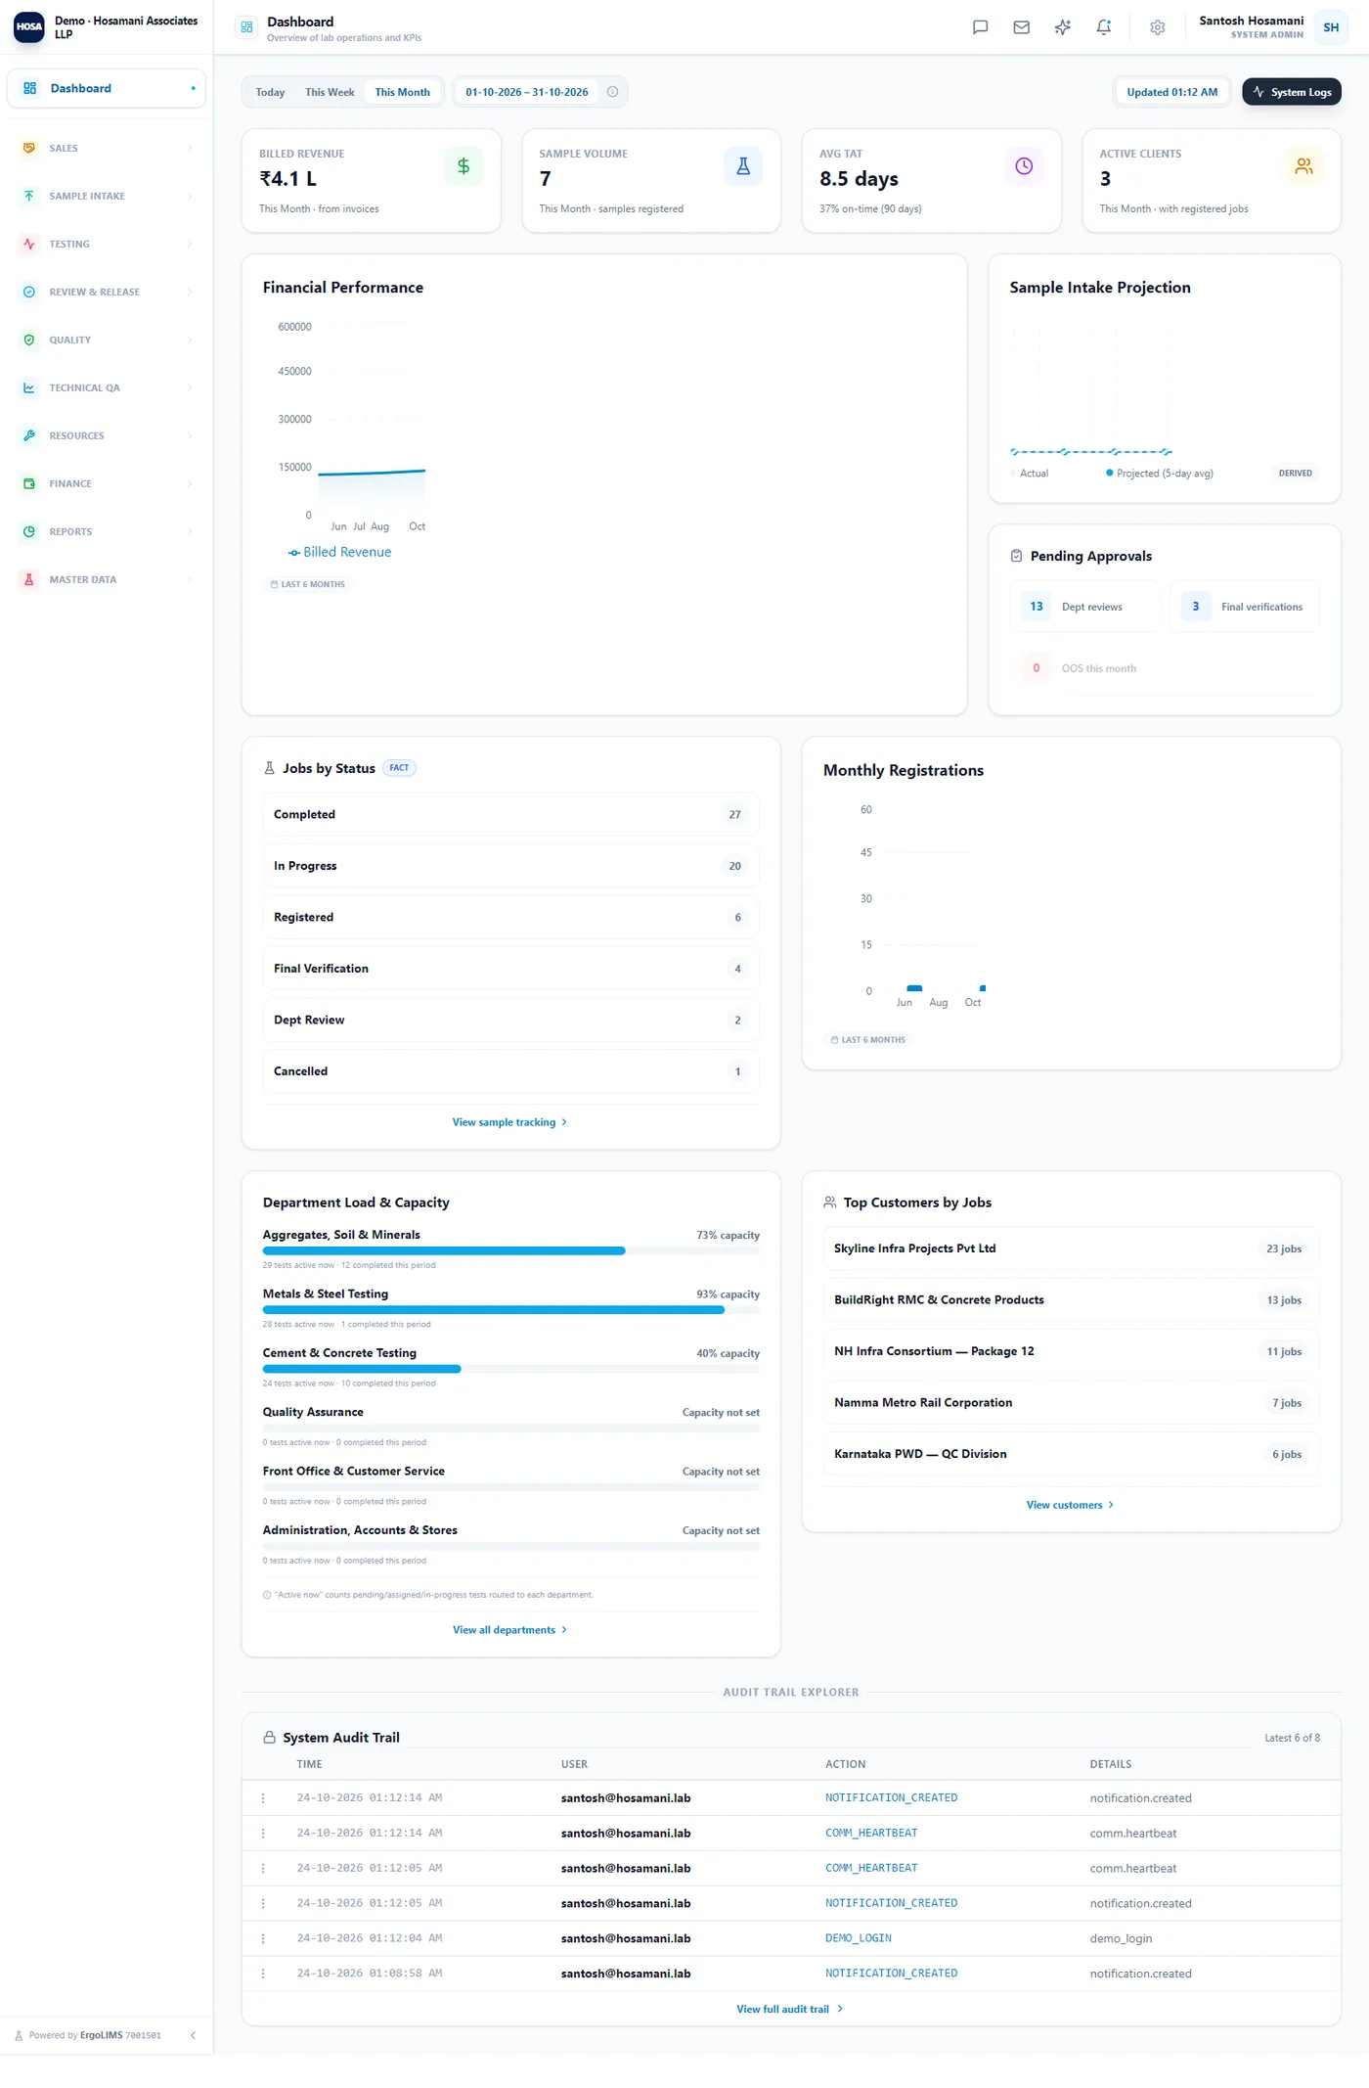
Task: Click the Active Clients people icon
Action: [x=1303, y=166]
